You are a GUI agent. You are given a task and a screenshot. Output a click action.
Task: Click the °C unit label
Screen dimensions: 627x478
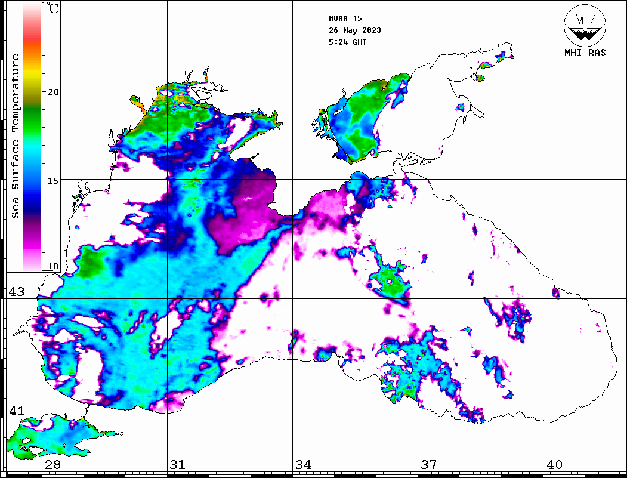(52, 8)
